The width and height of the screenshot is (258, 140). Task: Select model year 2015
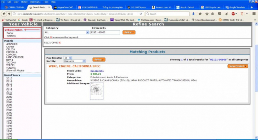[9, 78]
